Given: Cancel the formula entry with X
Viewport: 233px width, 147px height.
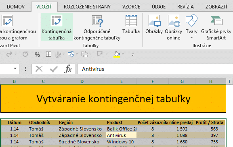Looking at the screenshot, I should click(x=39, y=69).
